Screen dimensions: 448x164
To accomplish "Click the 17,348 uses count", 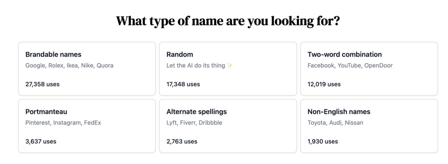I will (x=183, y=84).
